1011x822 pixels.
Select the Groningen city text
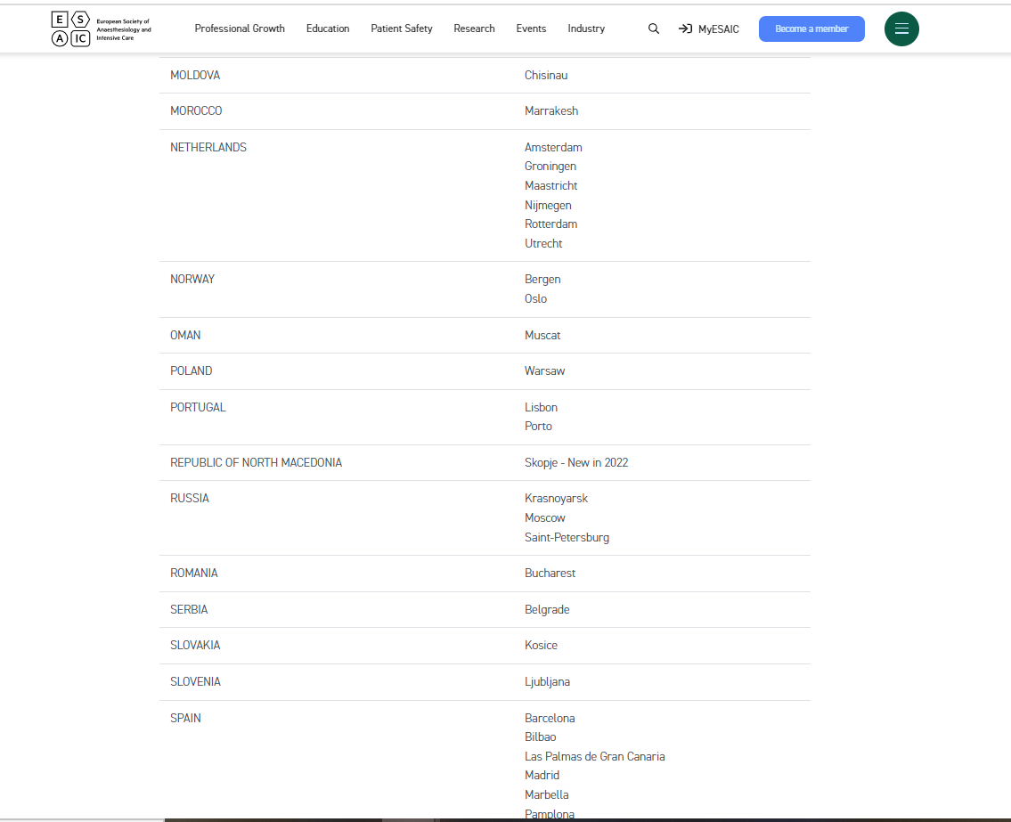pyautogui.click(x=550, y=167)
